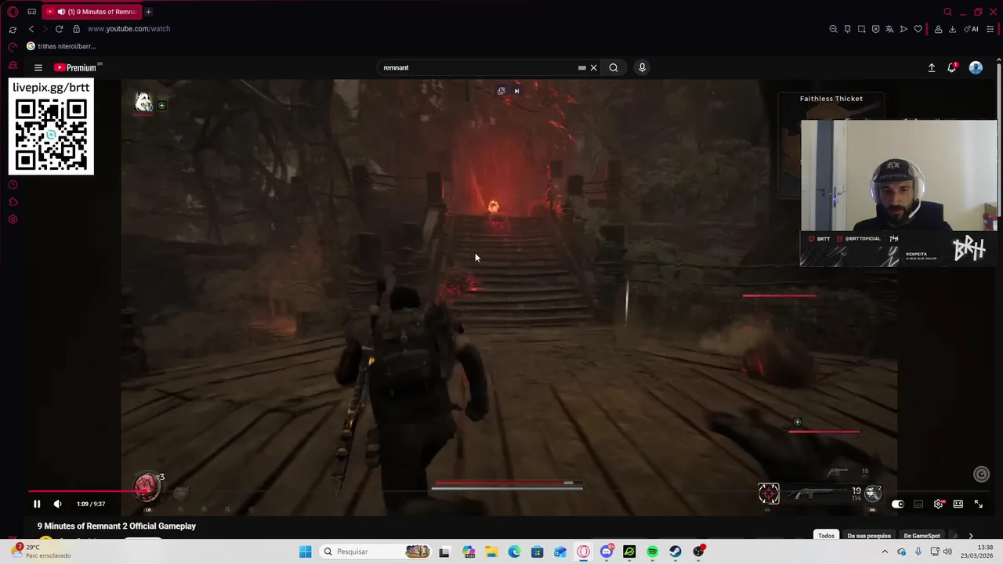Start voice search with microphone
The height and width of the screenshot is (564, 1003).
coord(642,67)
